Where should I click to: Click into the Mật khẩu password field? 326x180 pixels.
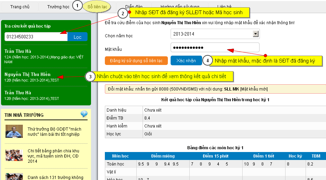215,48
